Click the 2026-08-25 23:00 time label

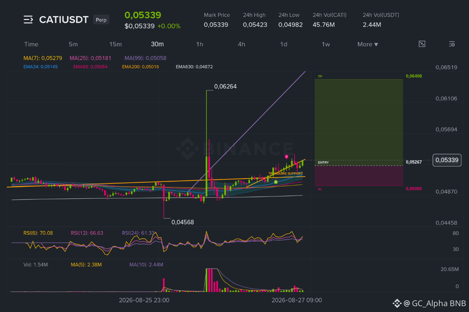pos(144,300)
